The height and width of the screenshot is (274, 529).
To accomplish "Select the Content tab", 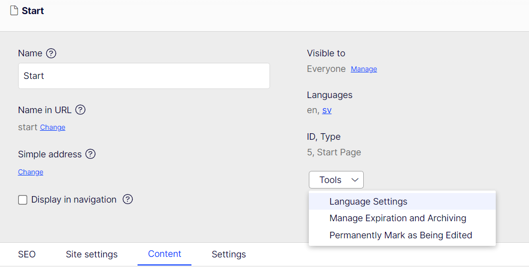I will pyautogui.click(x=164, y=254).
